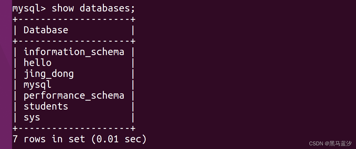Click the Database column header

point(46,30)
